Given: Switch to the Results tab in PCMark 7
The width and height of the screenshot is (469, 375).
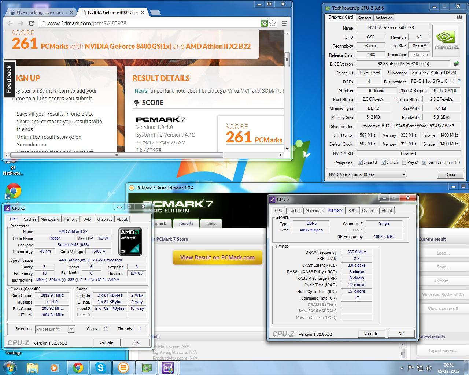Looking at the screenshot, I should click(186, 223).
